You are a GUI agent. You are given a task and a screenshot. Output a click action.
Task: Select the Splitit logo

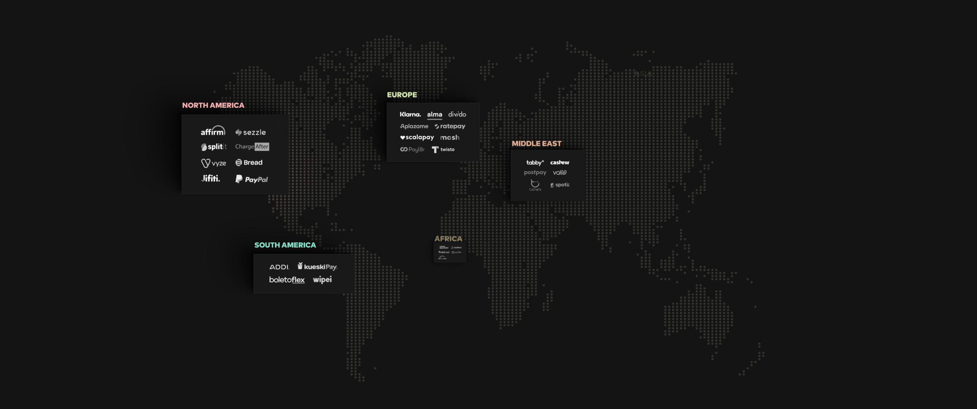coord(214,147)
